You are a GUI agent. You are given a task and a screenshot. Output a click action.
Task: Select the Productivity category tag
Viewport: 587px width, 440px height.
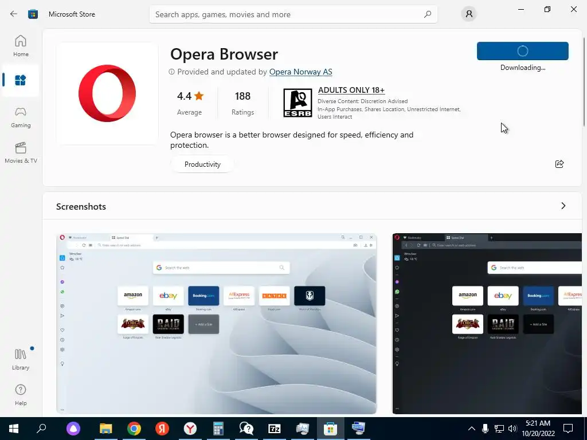202,164
